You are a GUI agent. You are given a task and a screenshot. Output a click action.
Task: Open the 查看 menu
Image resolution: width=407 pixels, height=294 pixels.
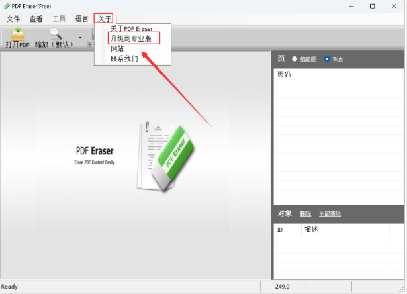click(x=36, y=19)
